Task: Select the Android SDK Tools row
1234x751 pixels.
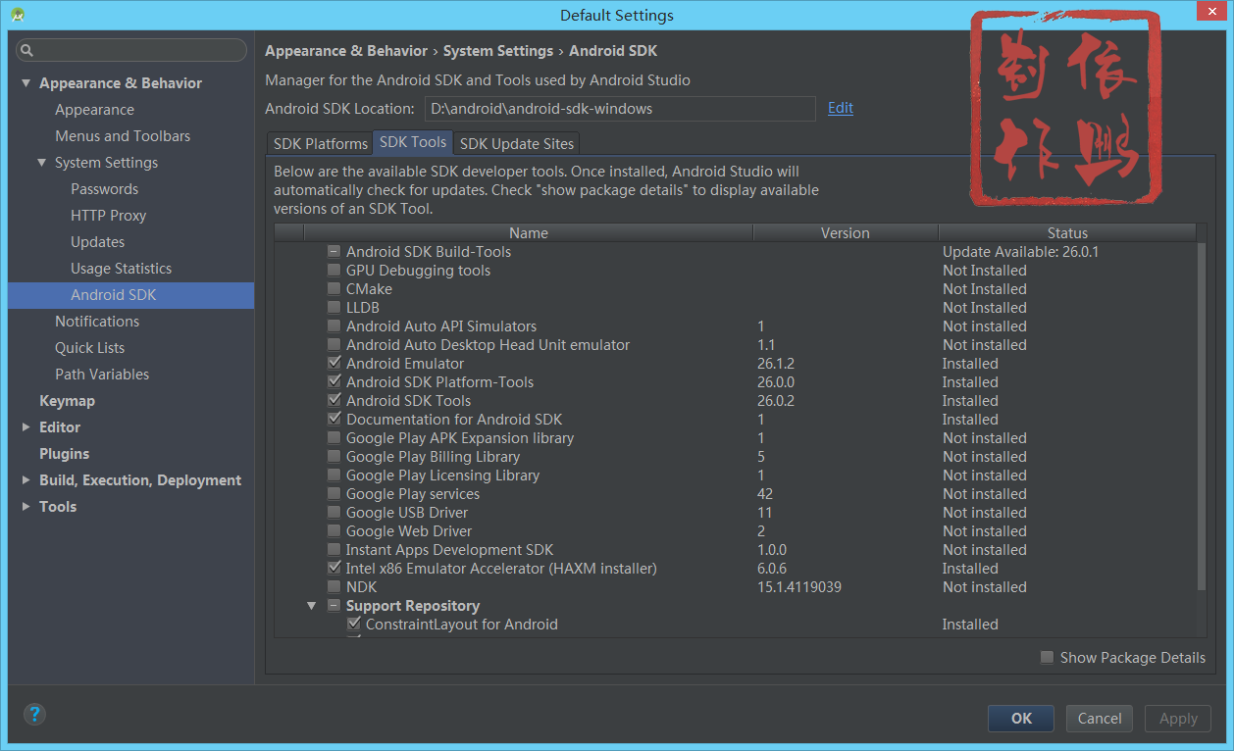Action: coord(736,401)
